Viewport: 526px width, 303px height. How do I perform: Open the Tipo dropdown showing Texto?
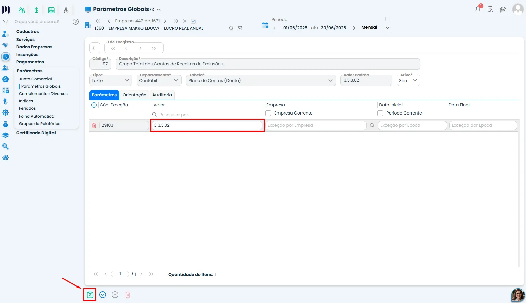point(111,80)
